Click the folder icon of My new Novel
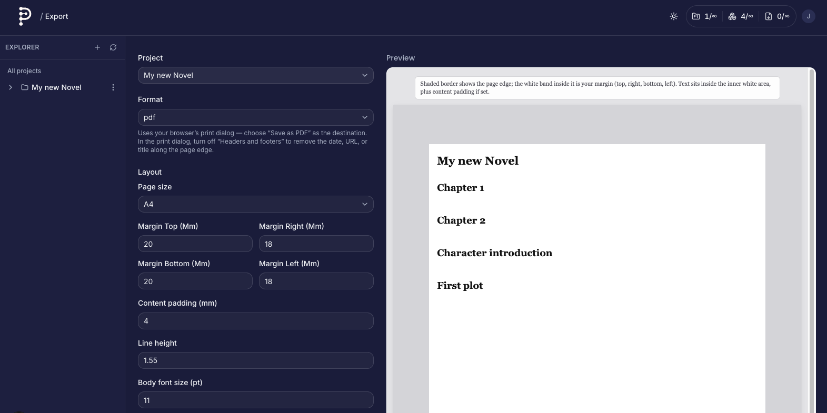The height and width of the screenshot is (413, 827). (25, 87)
